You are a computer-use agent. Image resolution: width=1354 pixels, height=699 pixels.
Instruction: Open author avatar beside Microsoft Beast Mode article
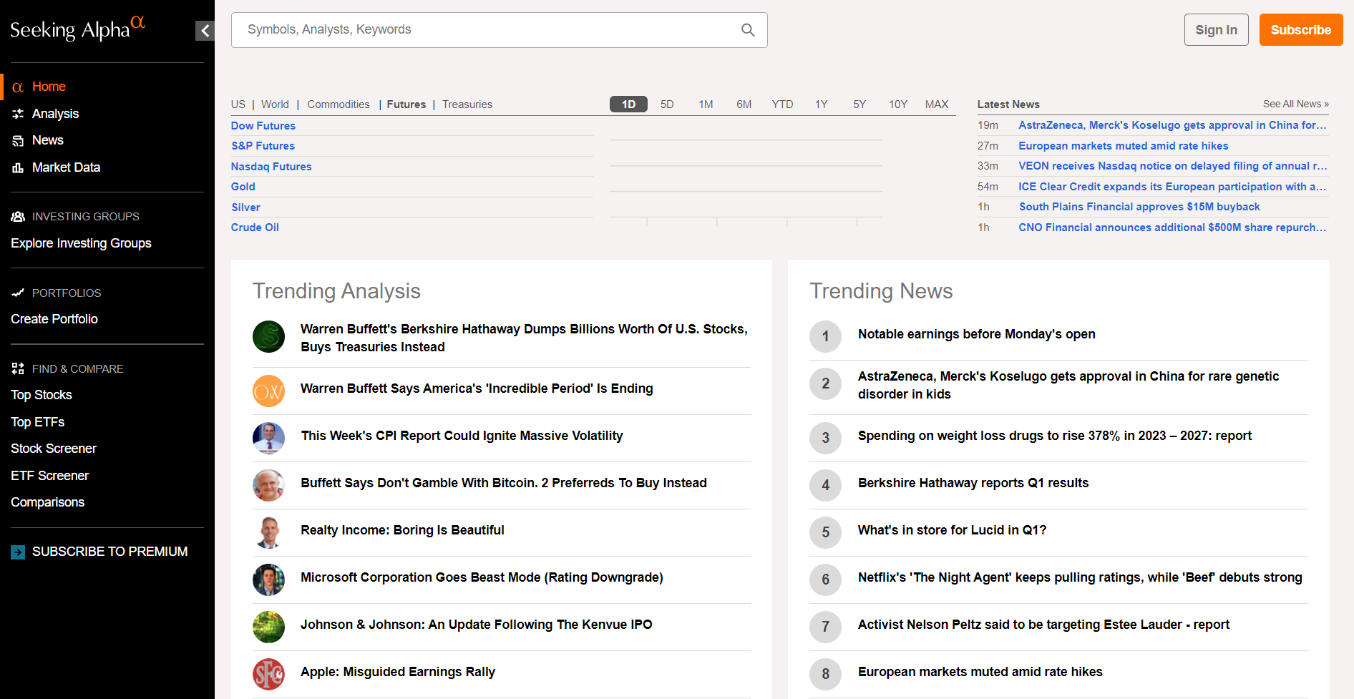pos(268,580)
